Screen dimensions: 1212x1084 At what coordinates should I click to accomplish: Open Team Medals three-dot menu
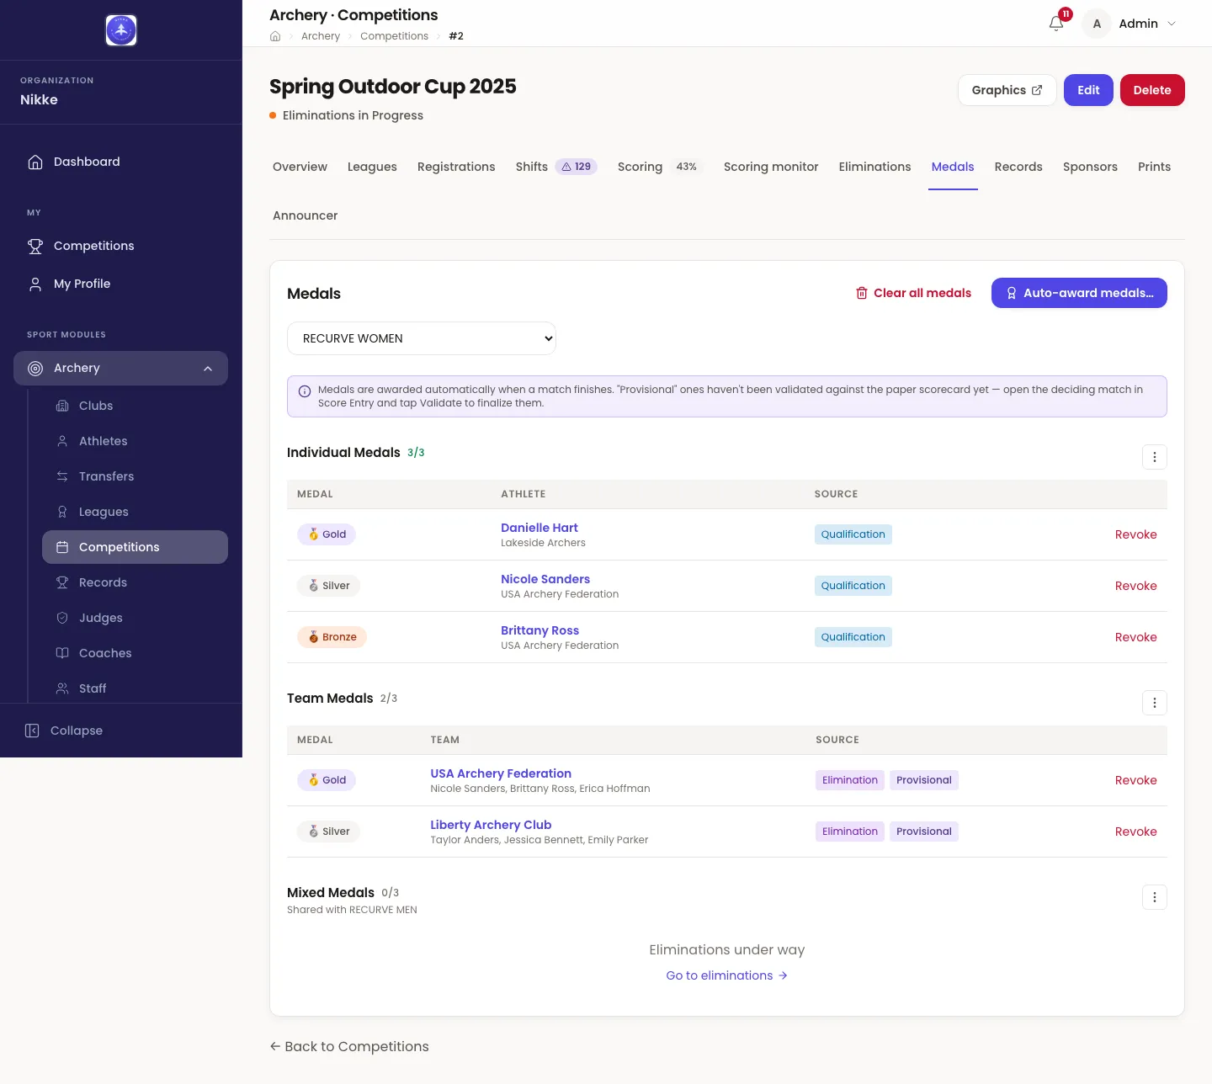pyautogui.click(x=1155, y=703)
